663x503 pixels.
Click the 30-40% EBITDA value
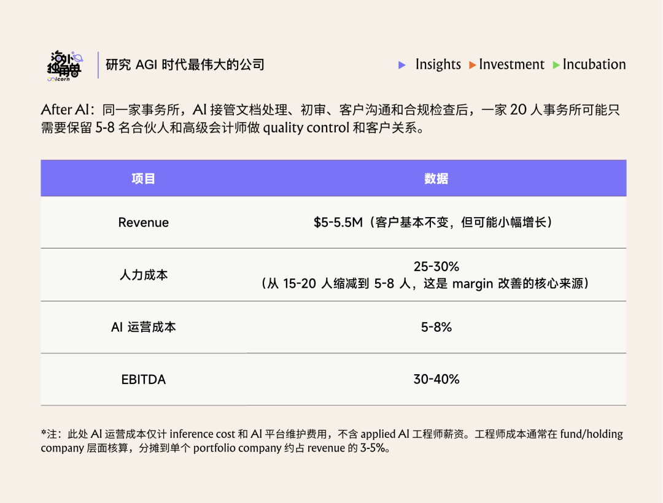(436, 380)
